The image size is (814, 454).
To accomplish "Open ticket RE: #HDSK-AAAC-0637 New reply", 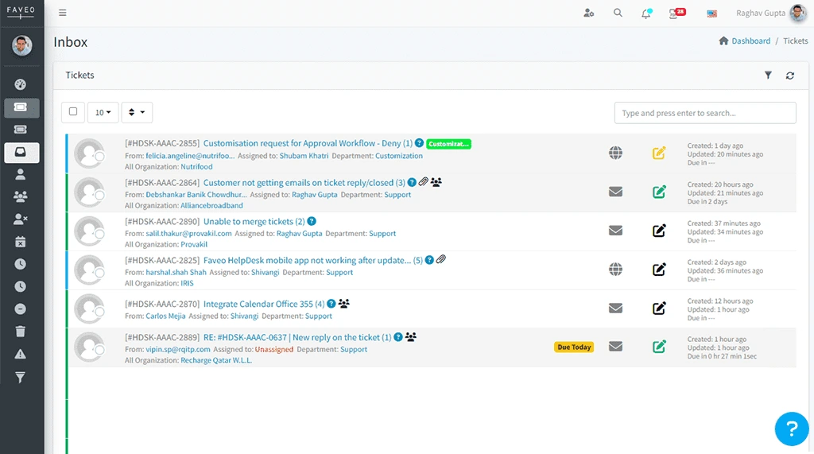I will pos(297,338).
